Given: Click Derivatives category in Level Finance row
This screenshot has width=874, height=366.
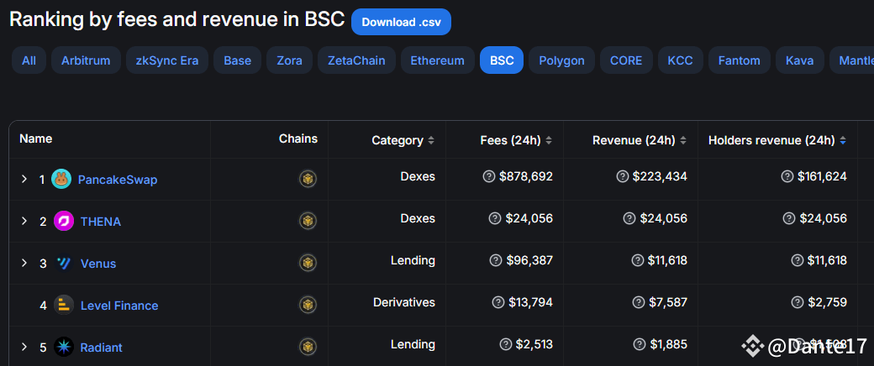Looking at the screenshot, I should point(404,302).
